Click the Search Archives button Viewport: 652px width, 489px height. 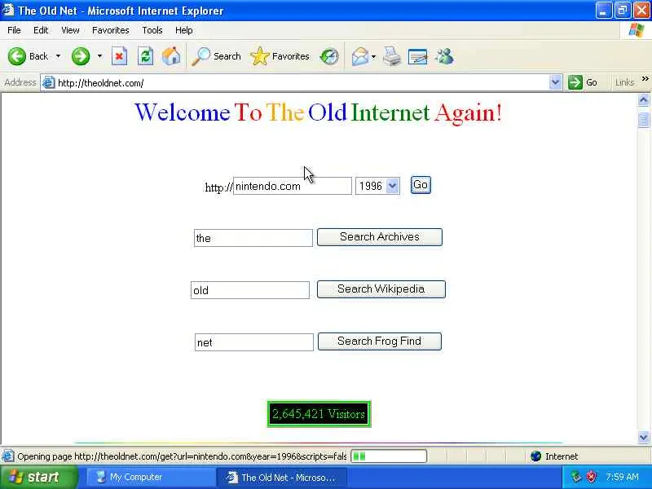[380, 237]
